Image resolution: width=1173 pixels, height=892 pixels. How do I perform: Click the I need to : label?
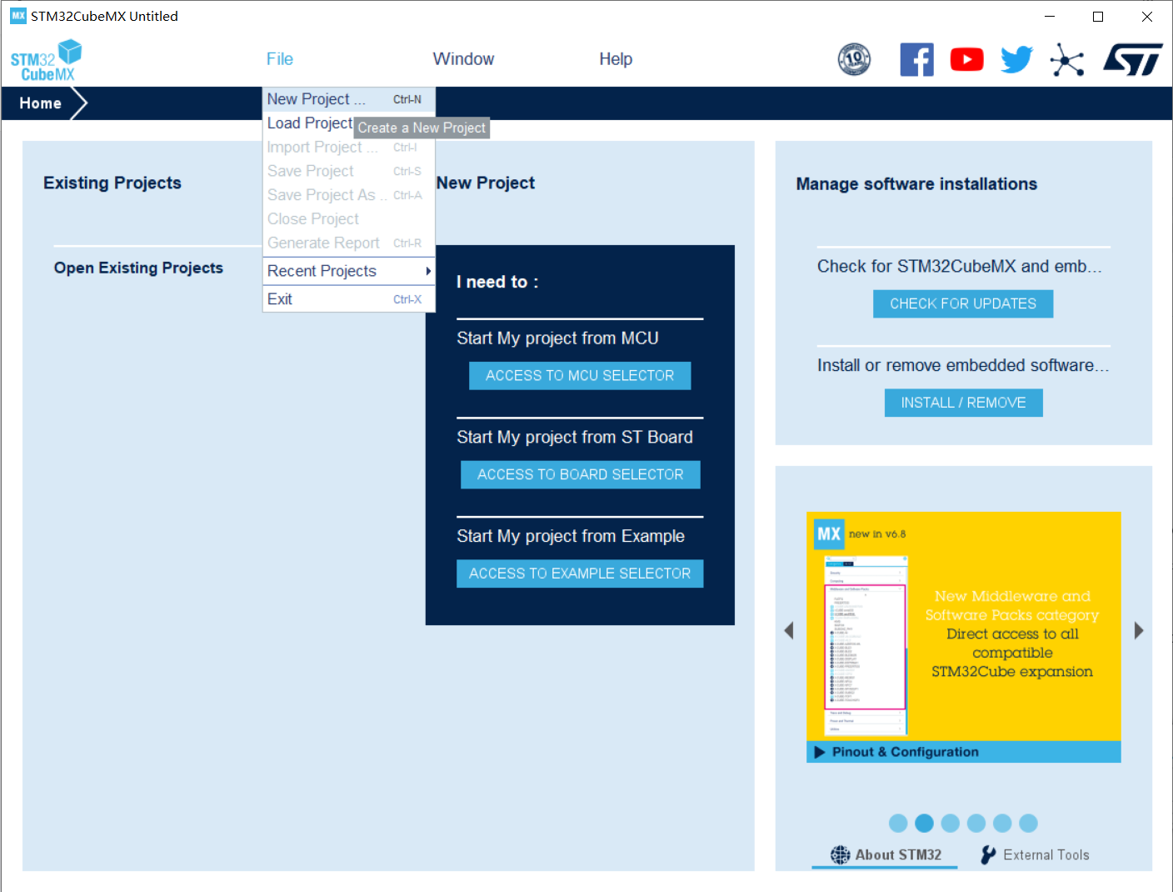coord(497,283)
